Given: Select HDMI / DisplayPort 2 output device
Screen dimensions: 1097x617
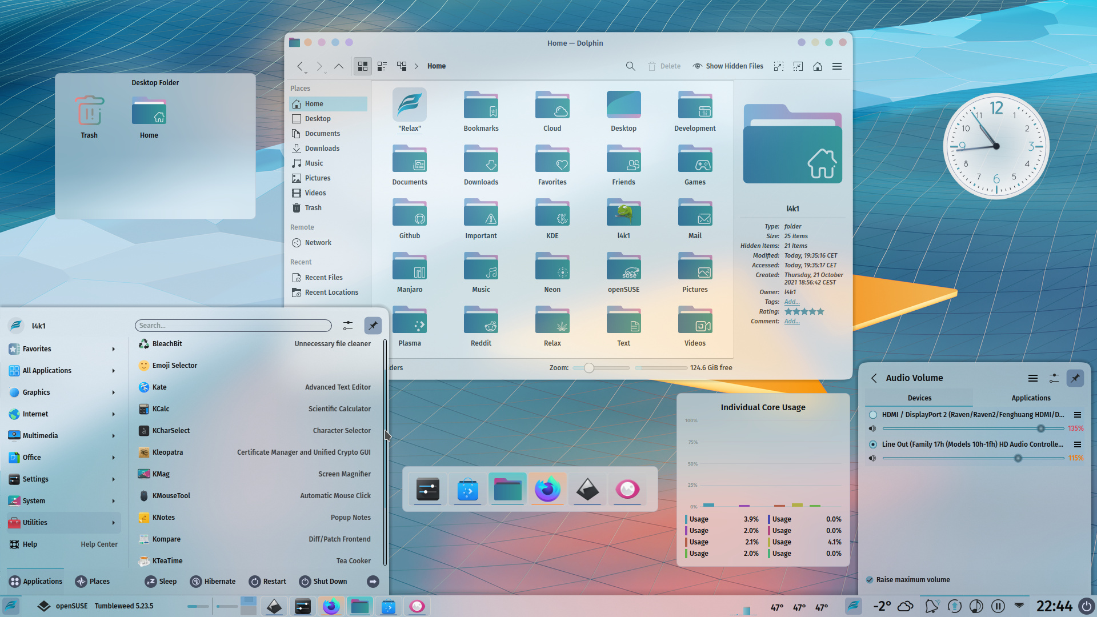Looking at the screenshot, I should [873, 415].
